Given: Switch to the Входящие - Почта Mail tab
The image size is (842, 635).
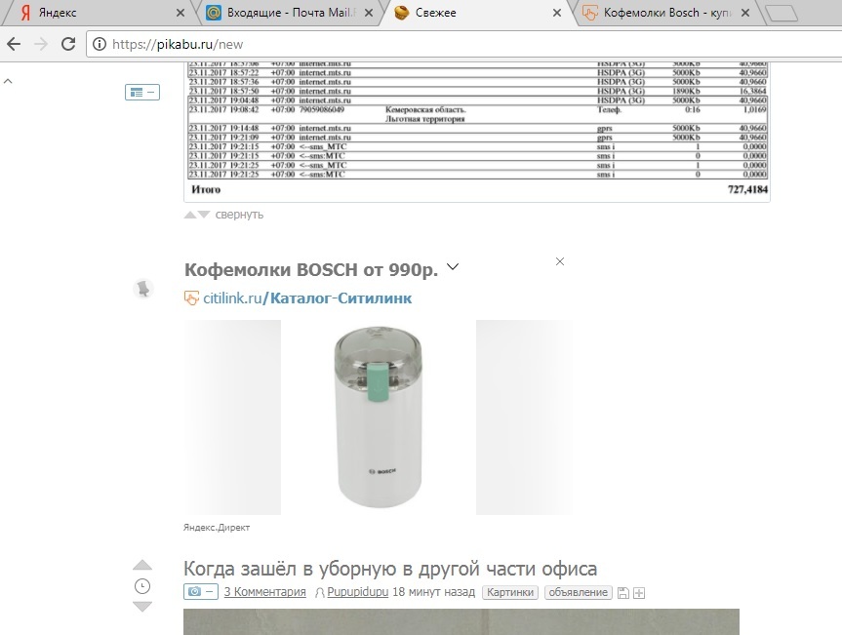Looking at the screenshot, I should click(290, 13).
